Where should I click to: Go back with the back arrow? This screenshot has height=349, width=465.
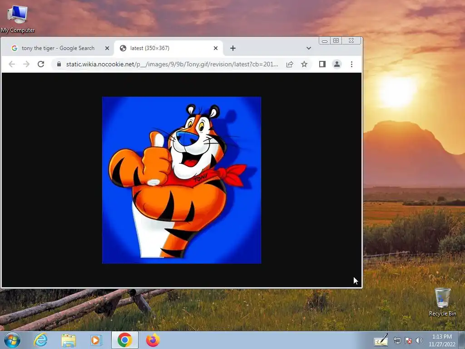click(11, 64)
